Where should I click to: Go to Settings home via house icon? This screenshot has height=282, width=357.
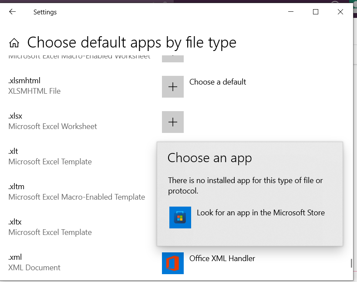tap(14, 43)
